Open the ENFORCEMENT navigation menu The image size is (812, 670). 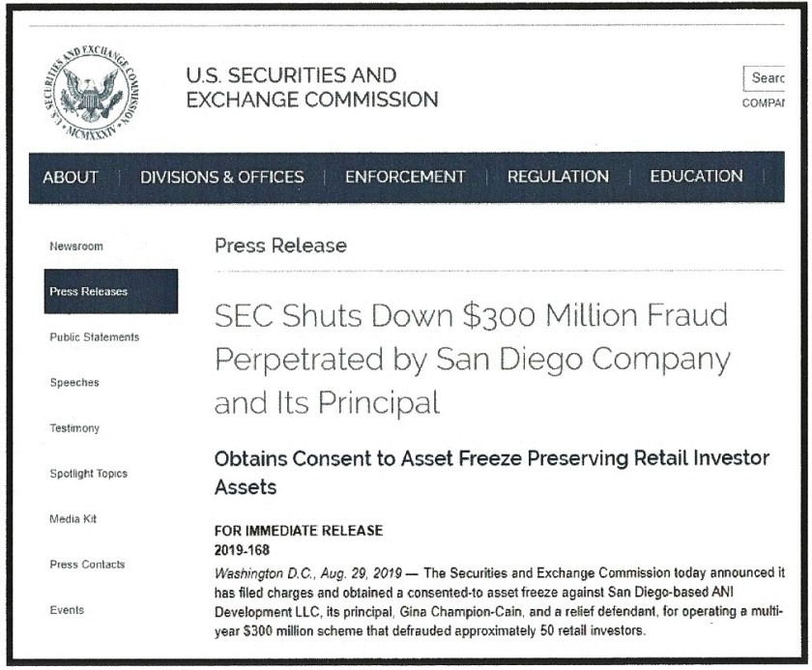pyautogui.click(x=406, y=177)
